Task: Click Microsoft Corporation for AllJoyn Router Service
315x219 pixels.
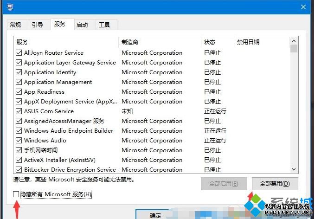Action: [x=152, y=53]
